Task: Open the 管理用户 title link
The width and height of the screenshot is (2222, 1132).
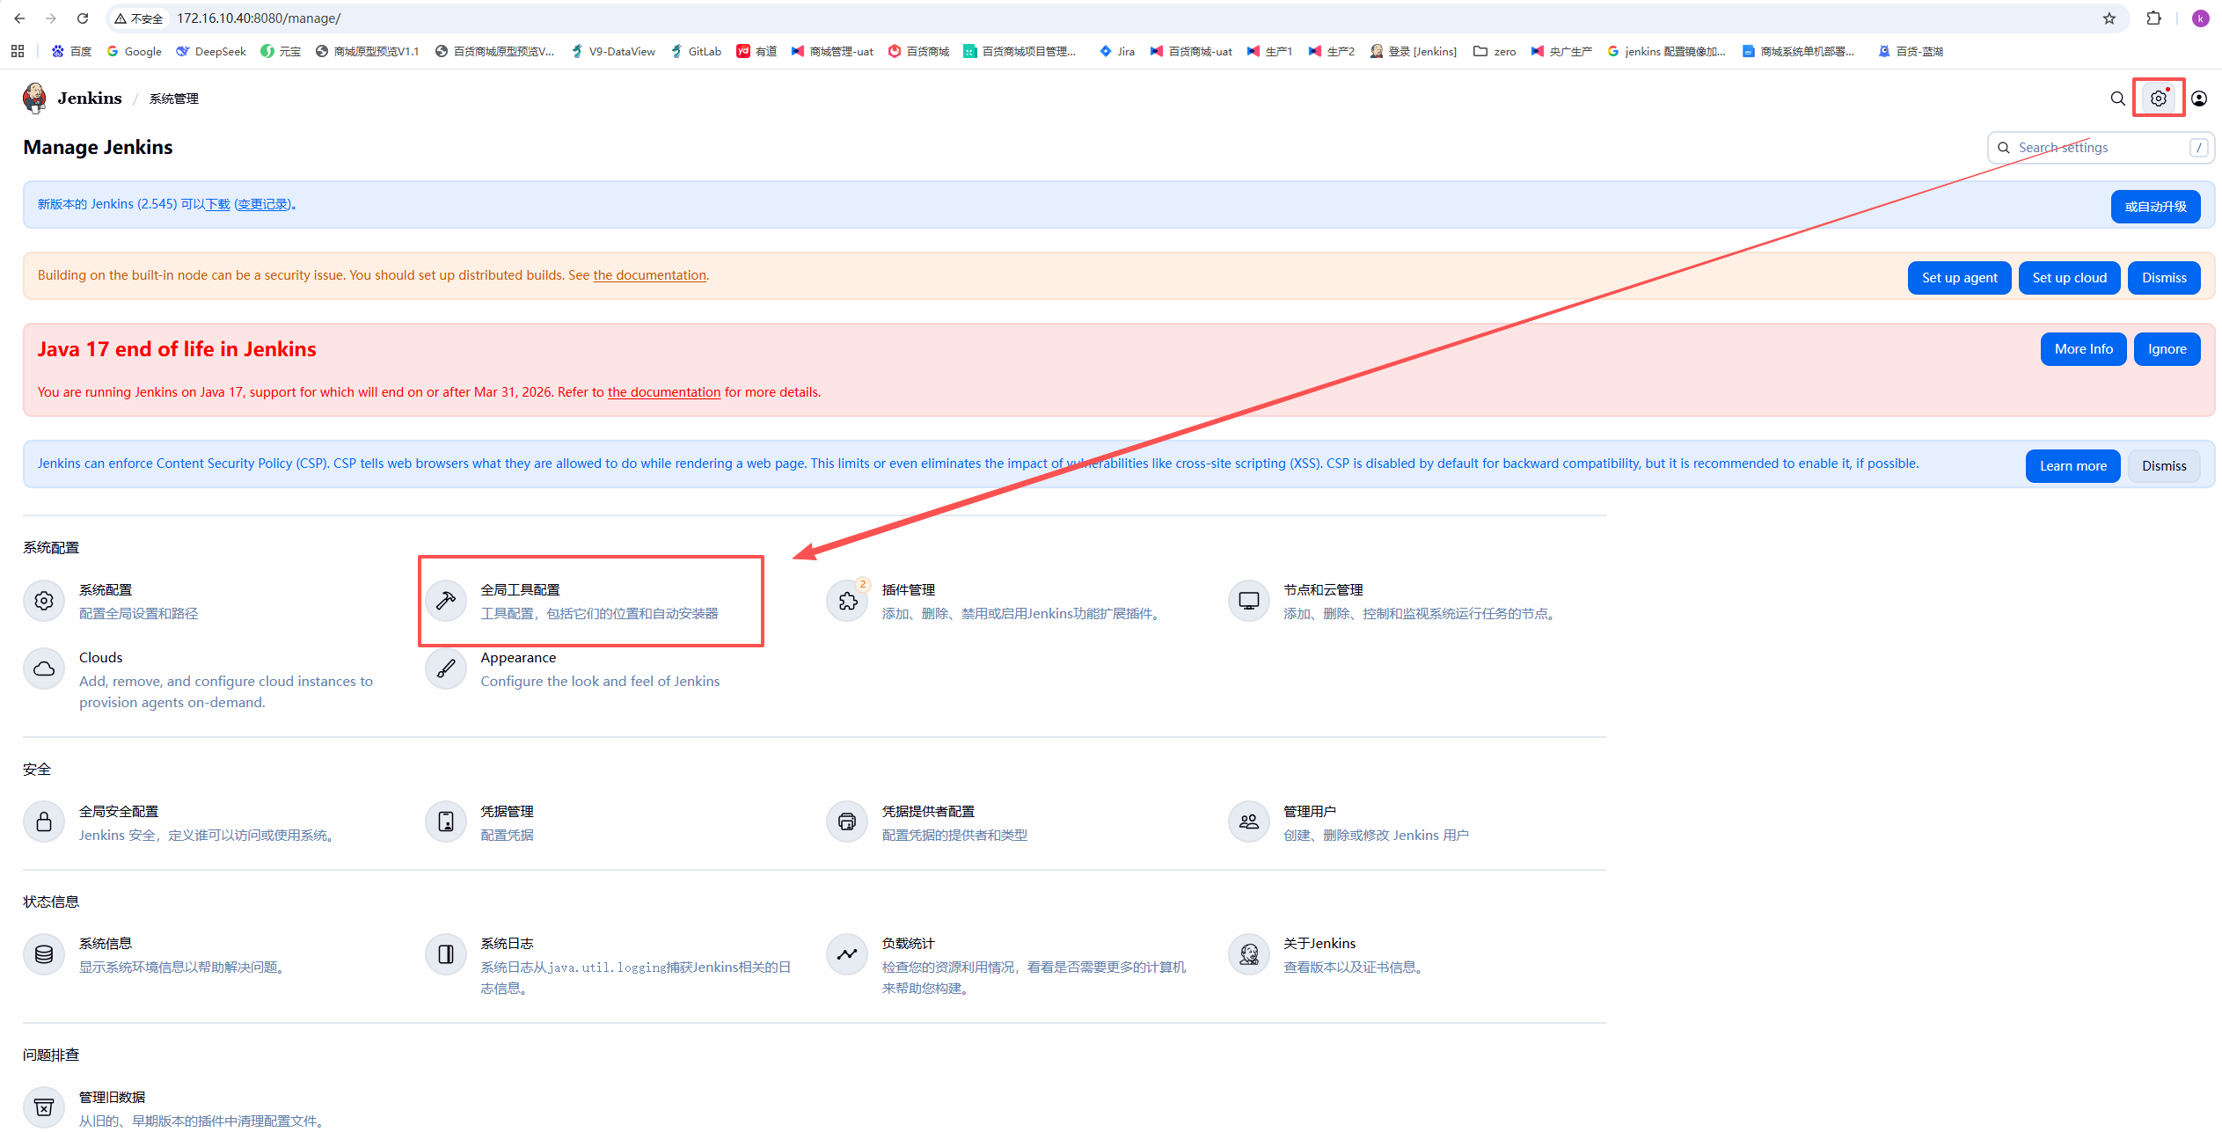Action: (x=1310, y=812)
